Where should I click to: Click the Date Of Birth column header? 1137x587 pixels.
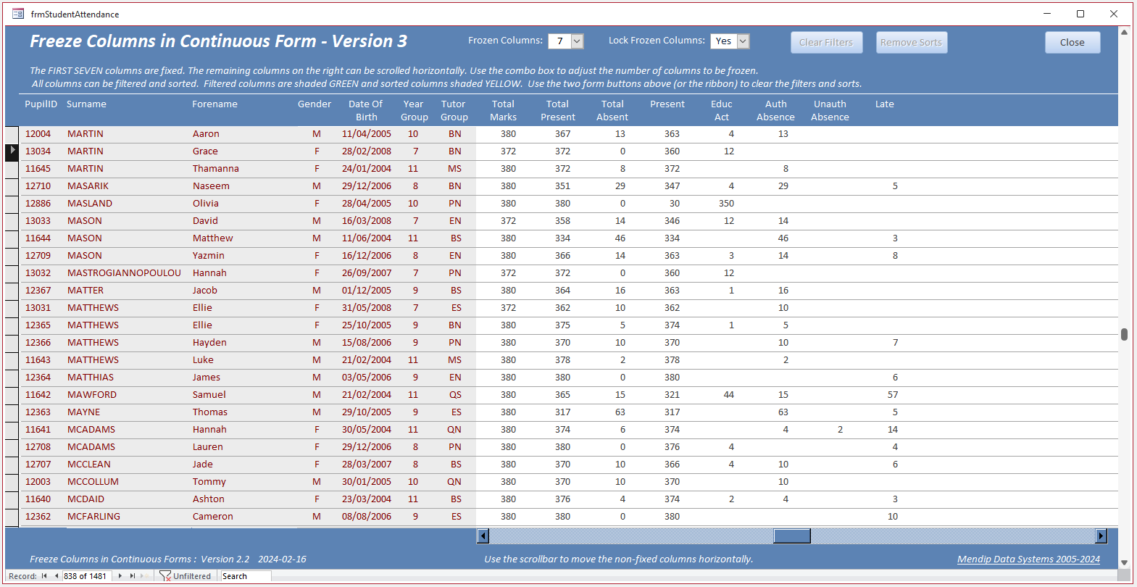click(x=366, y=111)
